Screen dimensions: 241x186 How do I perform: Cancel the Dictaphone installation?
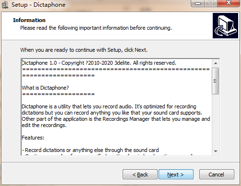point(217,174)
